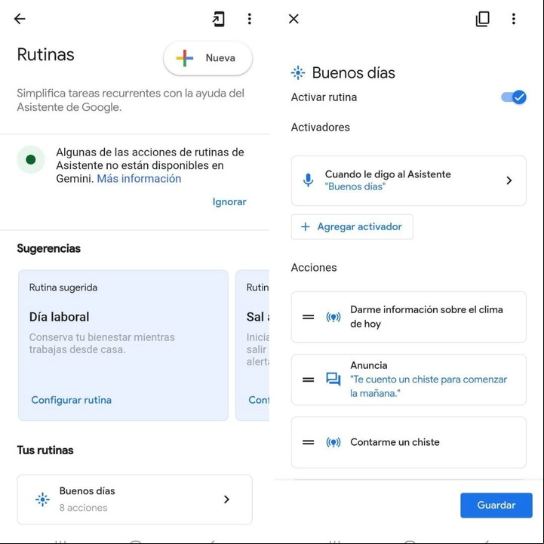The image size is (544, 544).
Task: Tap the duplicate routine copy icon
Action: [x=482, y=19]
